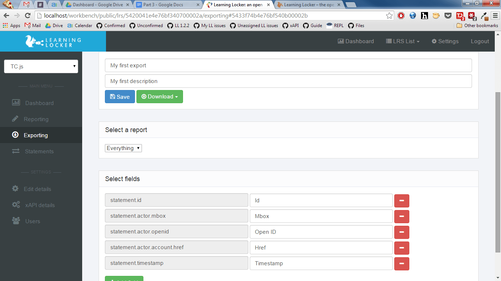Open xAPI details via the cogs icon
The image size is (501, 281).
click(15, 205)
